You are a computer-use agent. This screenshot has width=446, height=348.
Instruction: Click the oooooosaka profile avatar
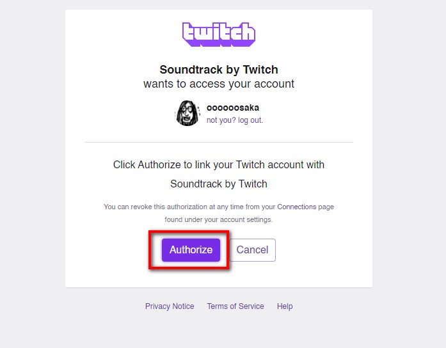(187, 113)
